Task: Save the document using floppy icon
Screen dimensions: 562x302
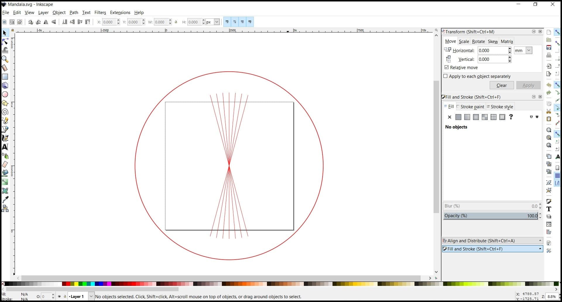Action: [549, 47]
